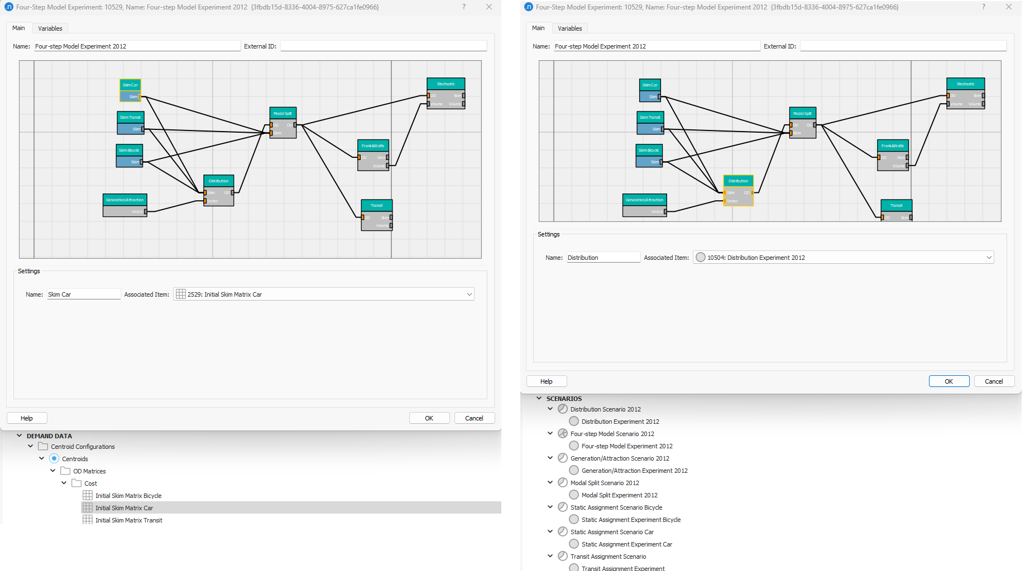The height and width of the screenshot is (571, 1025).
Task: Click the help question-mark icon on the dialog
Action: 463,7
